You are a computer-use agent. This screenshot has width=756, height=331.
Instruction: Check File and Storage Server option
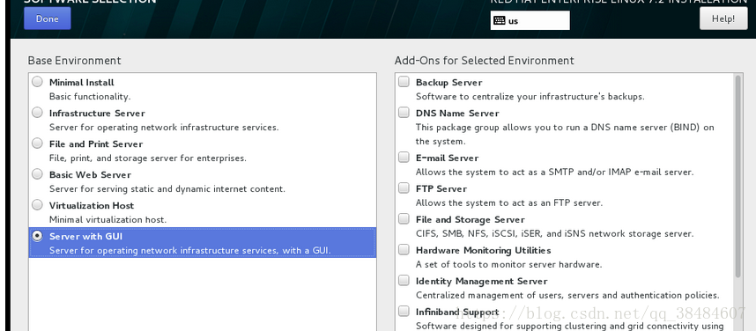[404, 219]
